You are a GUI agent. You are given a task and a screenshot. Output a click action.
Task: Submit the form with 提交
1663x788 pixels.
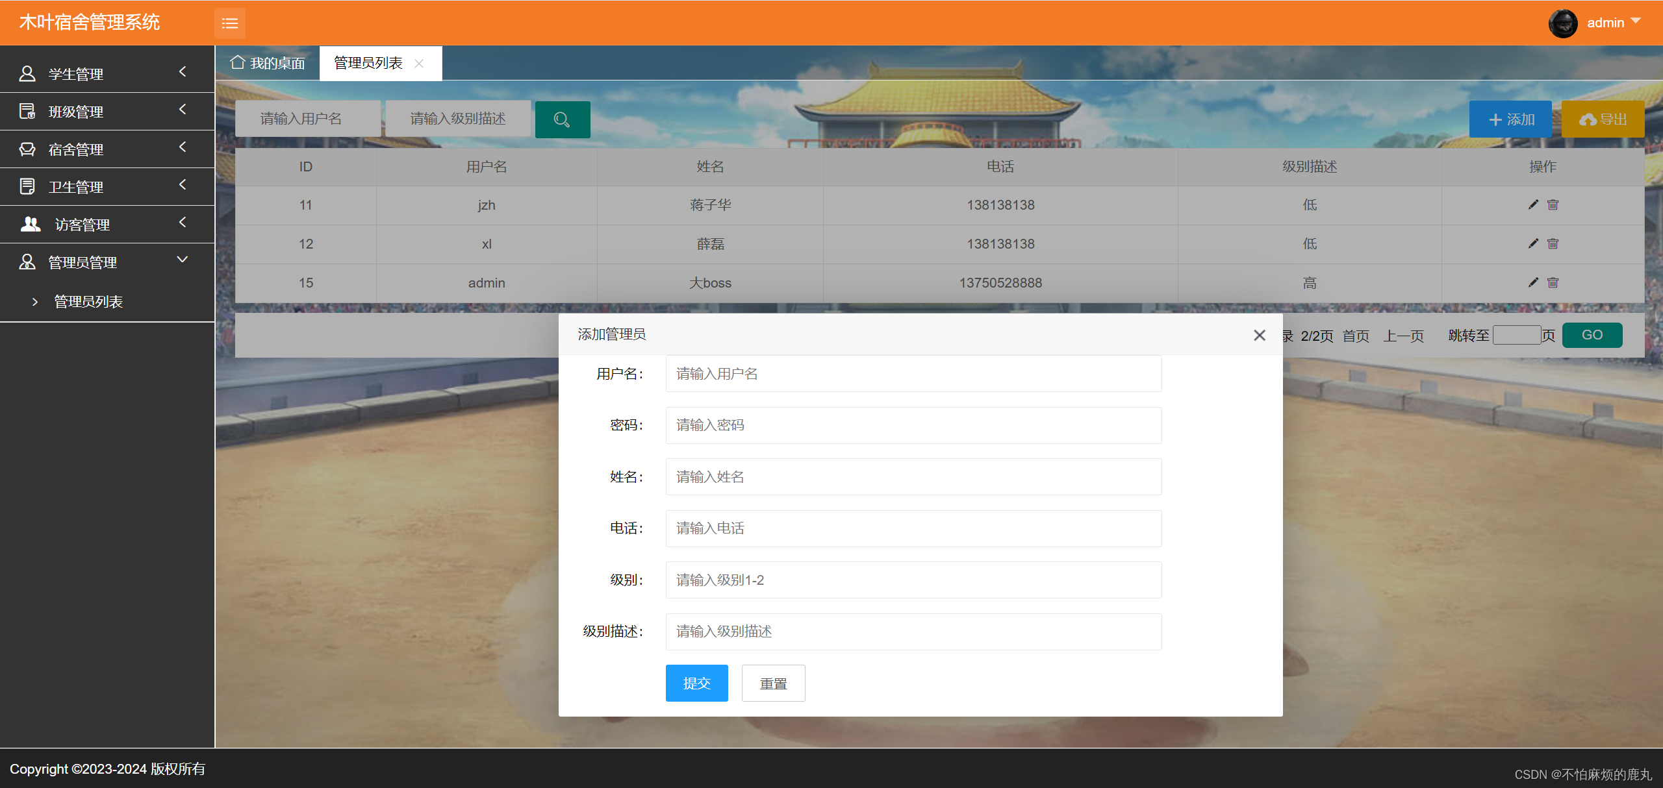point(696,683)
